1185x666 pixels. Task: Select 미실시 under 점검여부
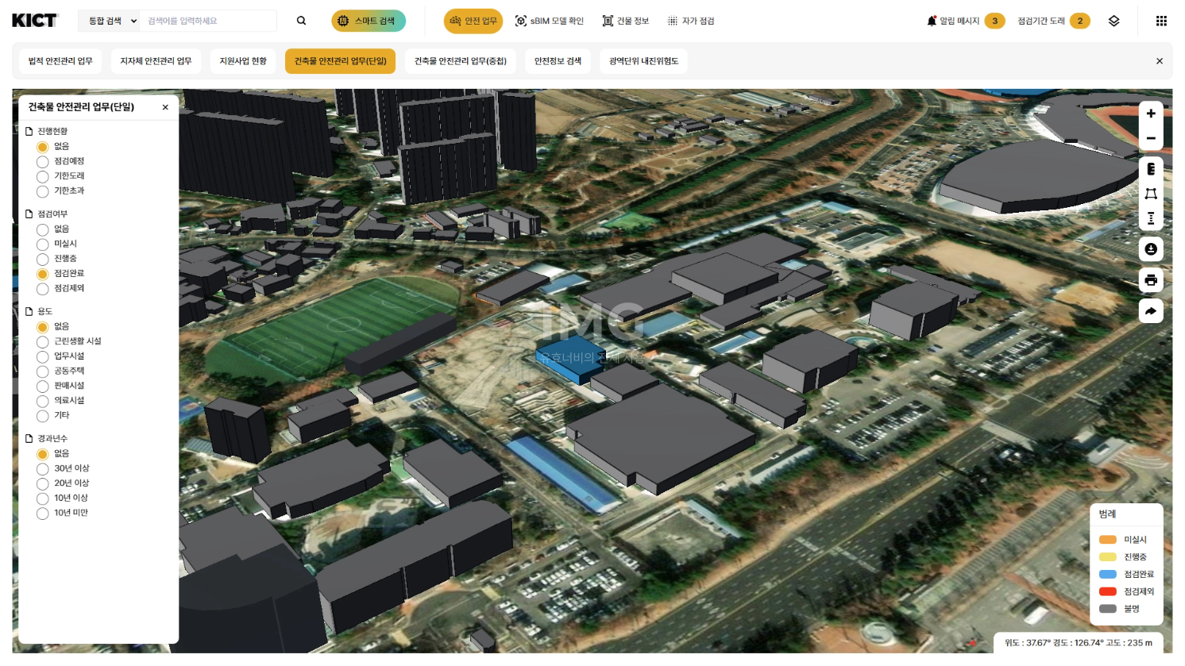pos(43,244)
